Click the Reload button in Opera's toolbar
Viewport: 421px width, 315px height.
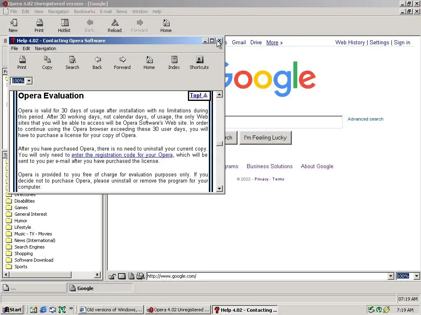tap(115, 26)
